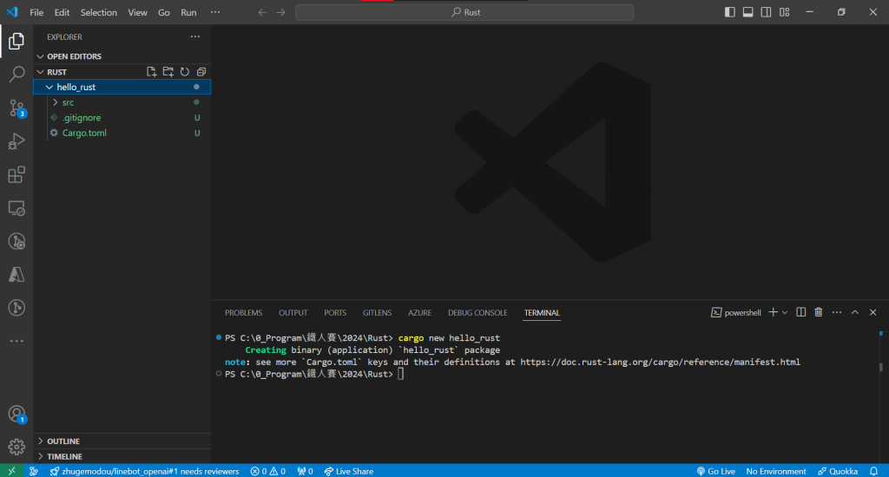
Task: Customize the editor layout
Action: click(784, 12)
